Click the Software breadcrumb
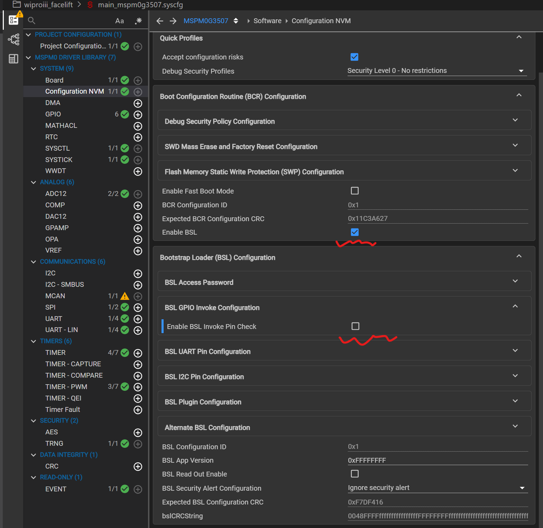 coord(267,21)
